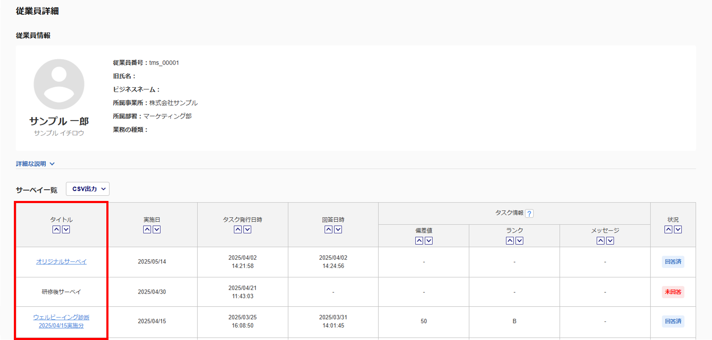Open the CSV出力 dropdown
The height and width of the screenshot is (340, 712).
[x=88, y=189]
